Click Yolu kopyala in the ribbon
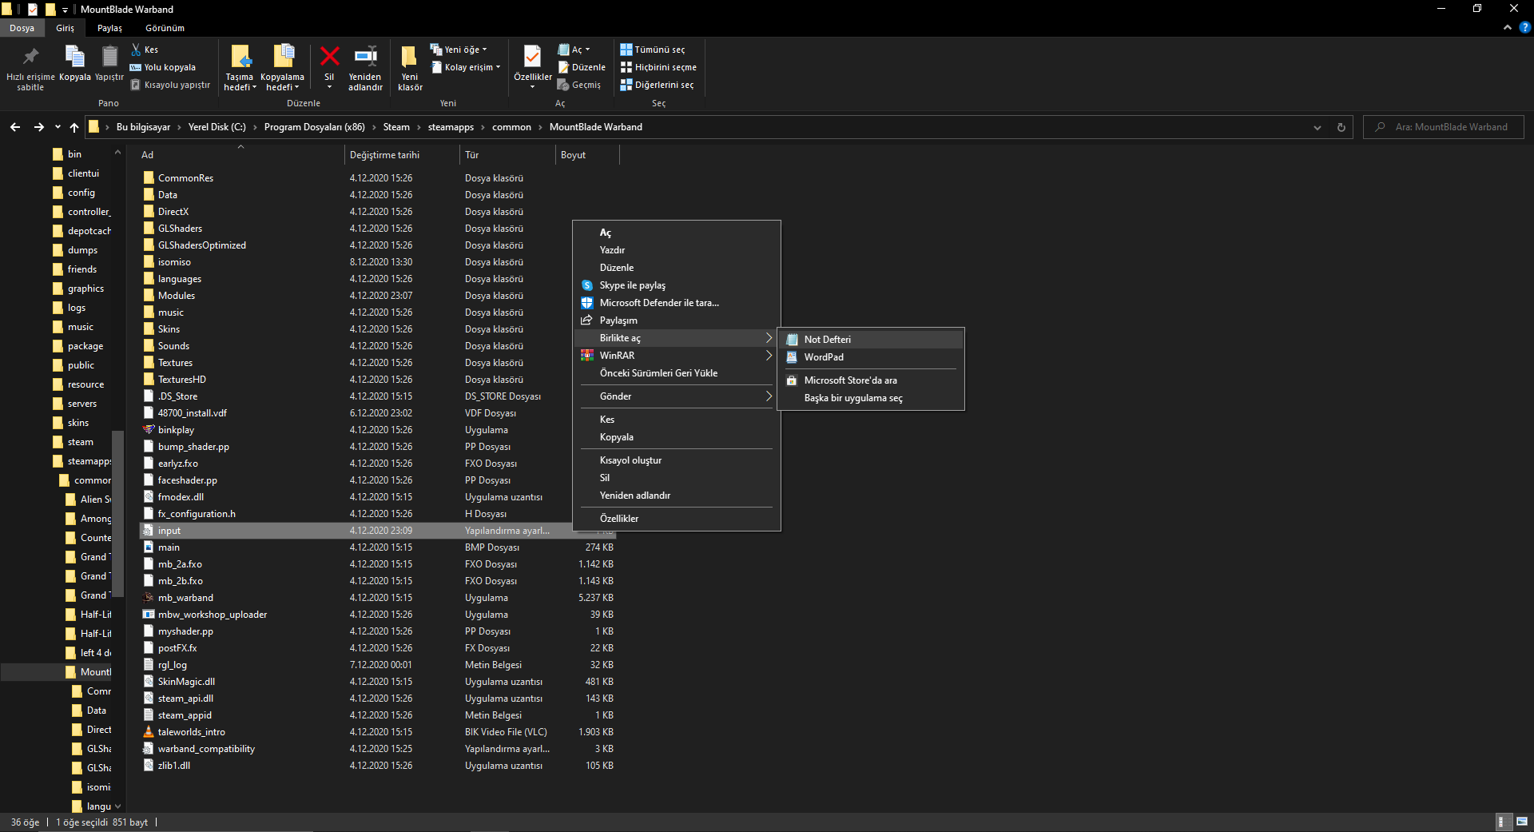 [x=163, y=67]
